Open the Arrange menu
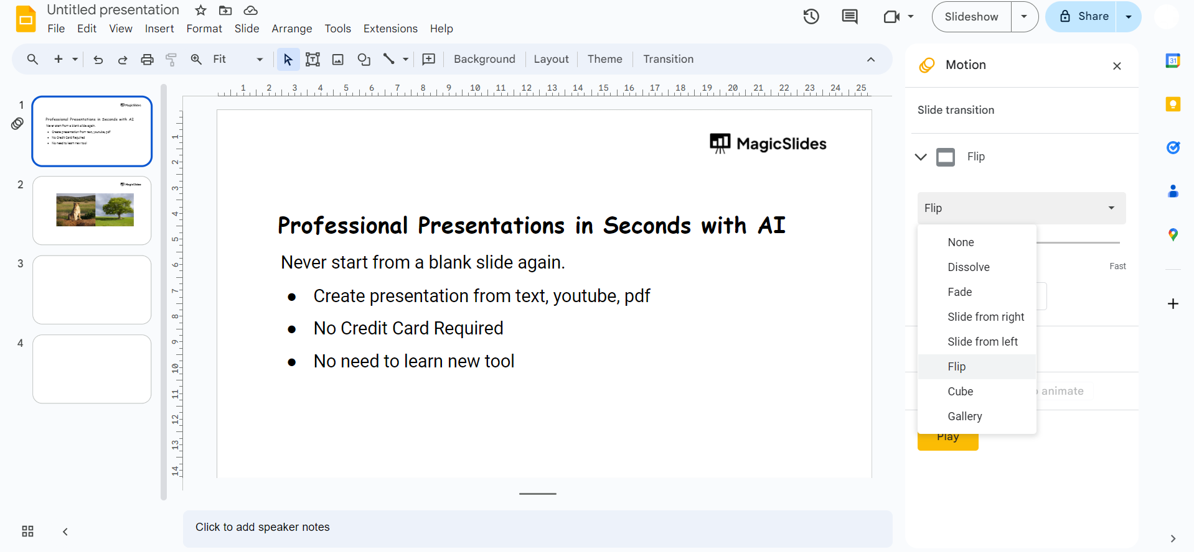Viewport: 1194px width, 552px height. (291, 29)
